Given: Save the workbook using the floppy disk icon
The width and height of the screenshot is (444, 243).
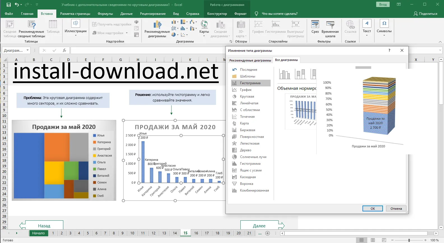Looking at the screenshot, I should point(9,5).
